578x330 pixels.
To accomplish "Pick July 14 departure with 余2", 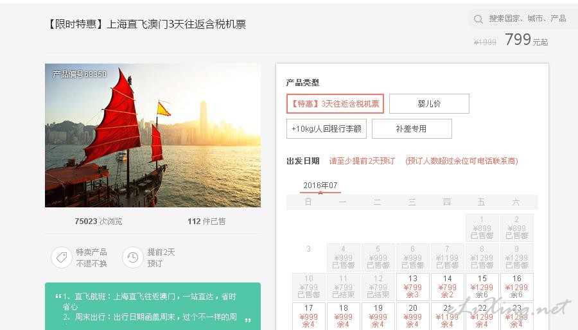I will pyautogui.click(x=448, y=286).
